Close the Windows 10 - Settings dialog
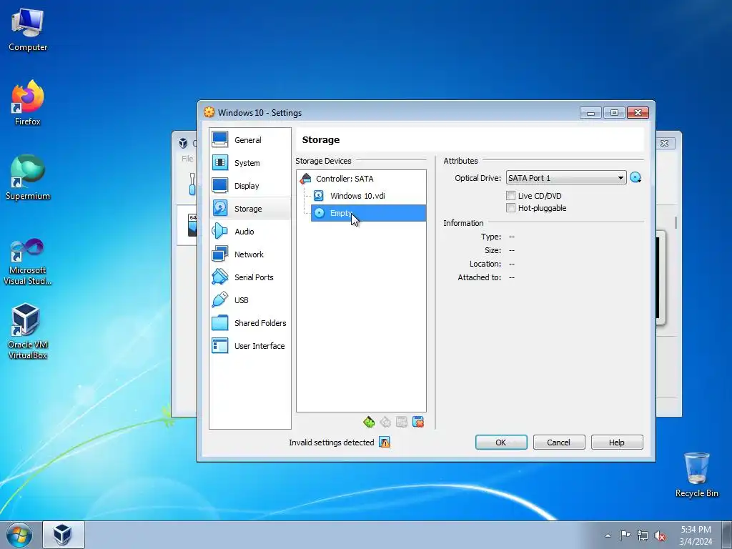The height and width of the screenshot is (549, 732). [x=638, y=112]
